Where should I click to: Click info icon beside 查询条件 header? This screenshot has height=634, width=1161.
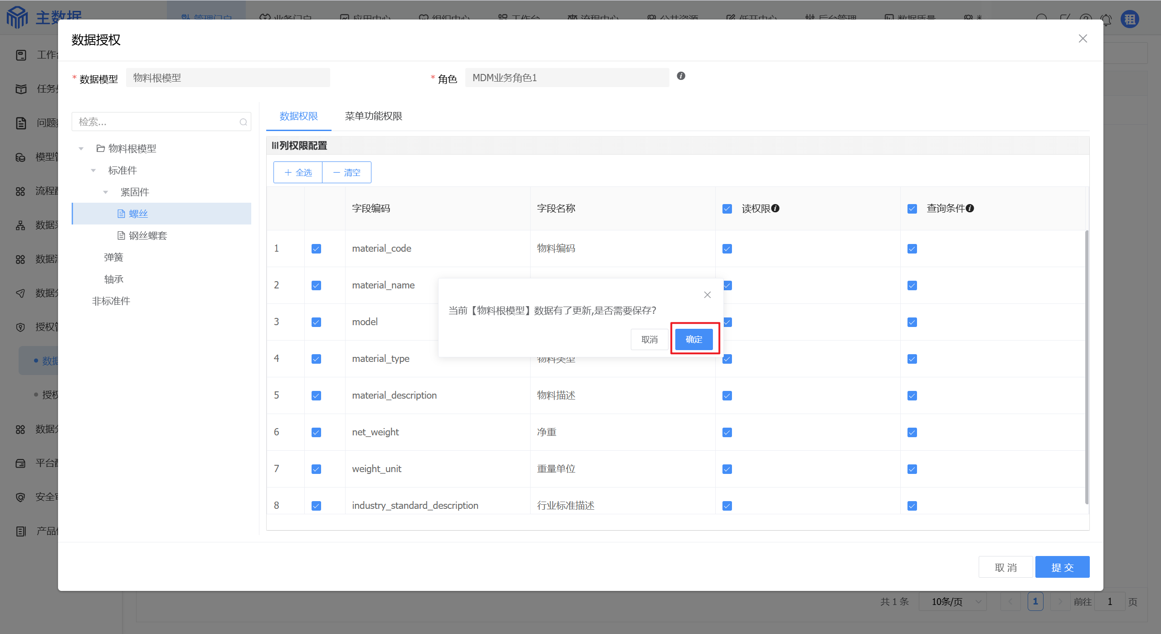(x=970, y=208)
